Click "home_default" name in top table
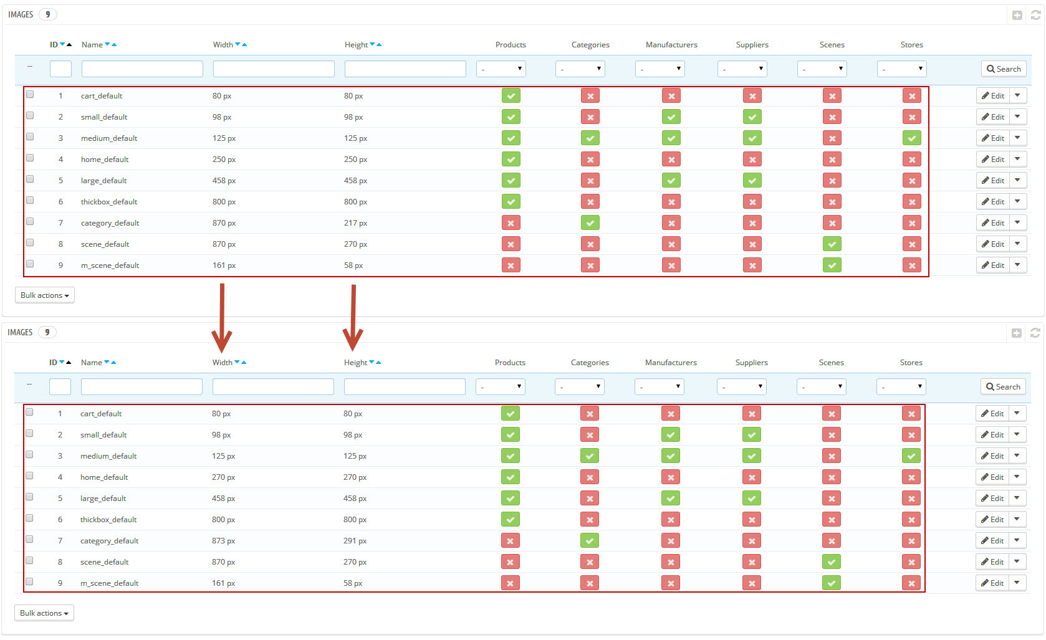The height and width of the screenshot is (640, 1046). coord(105,160)
